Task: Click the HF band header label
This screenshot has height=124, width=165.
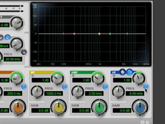Action: 114,72
